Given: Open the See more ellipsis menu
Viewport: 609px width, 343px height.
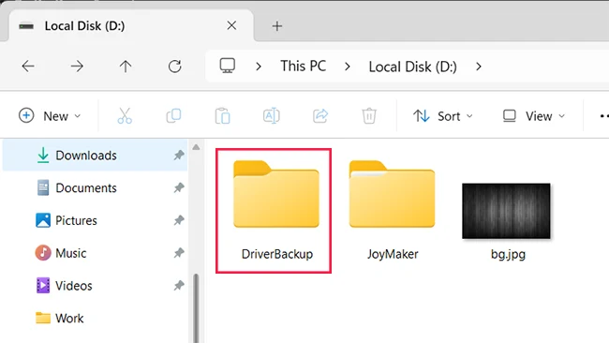Looking at the screenshot, I should [x=604, y=116].
